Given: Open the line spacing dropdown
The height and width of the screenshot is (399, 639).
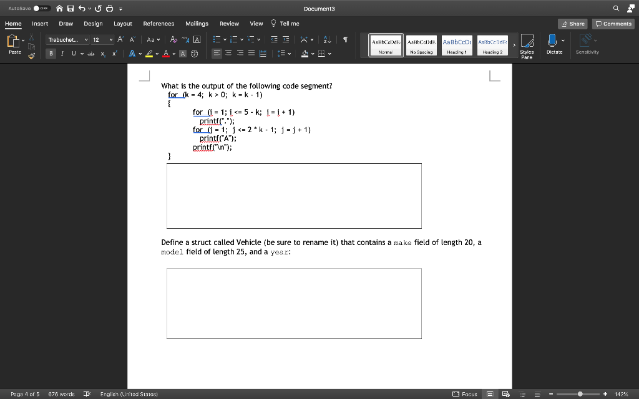Looking at the screenshot, I should (284, 53).
